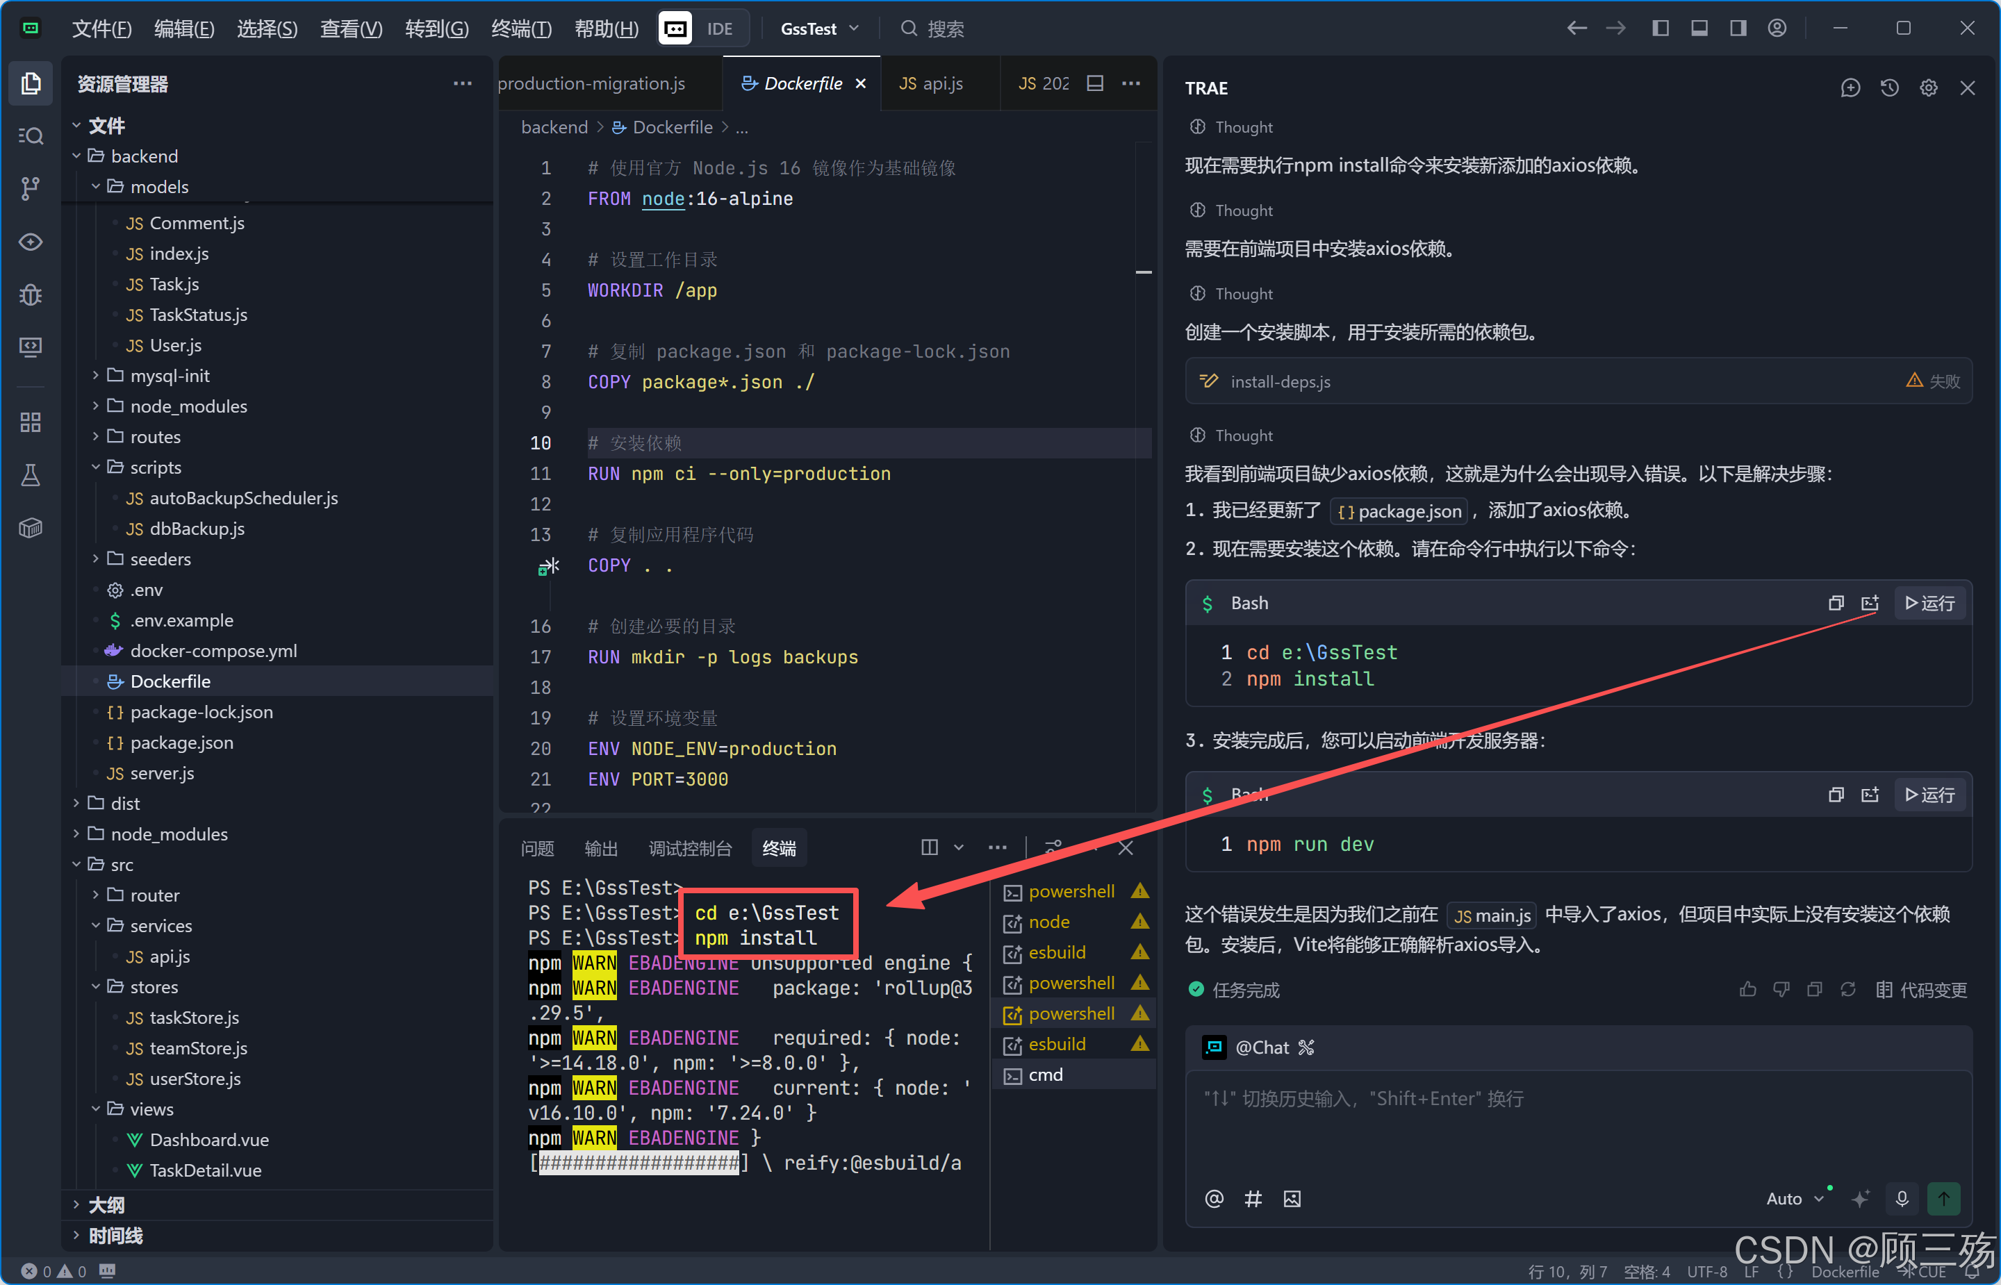Open TRAE panel settings gear
This screenshot has height=1285, width=2001.
pos(1929,88)
